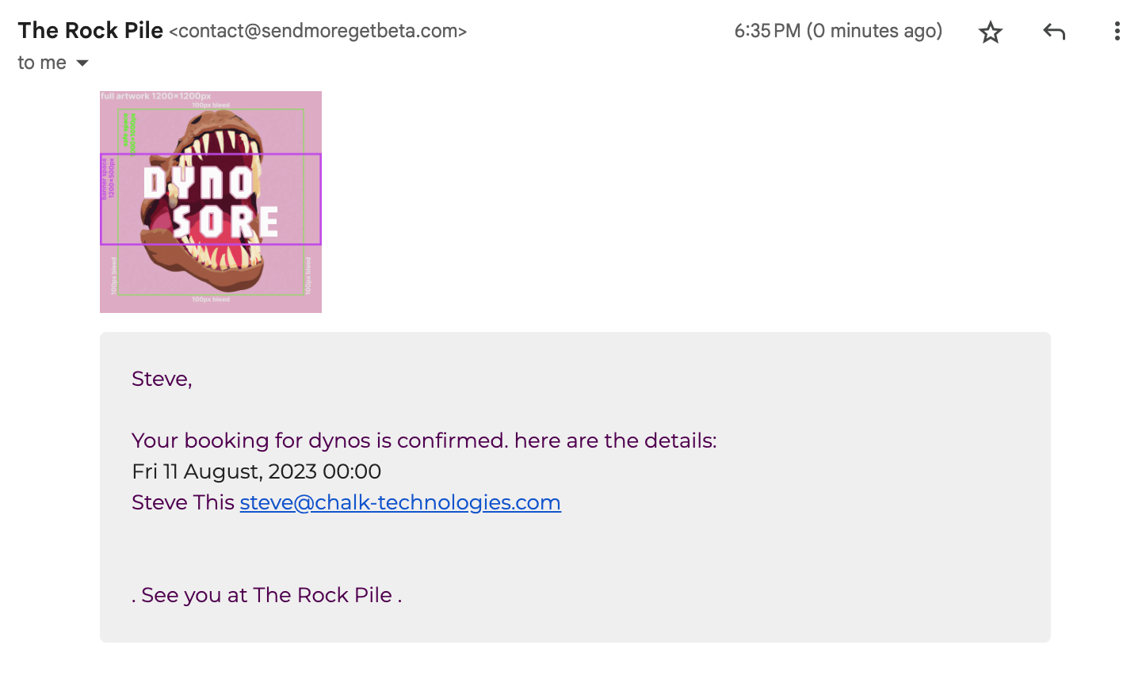Click the 00:00 booking time
The width and height of the screenshot is (1146, 683).
coord(352,471)
